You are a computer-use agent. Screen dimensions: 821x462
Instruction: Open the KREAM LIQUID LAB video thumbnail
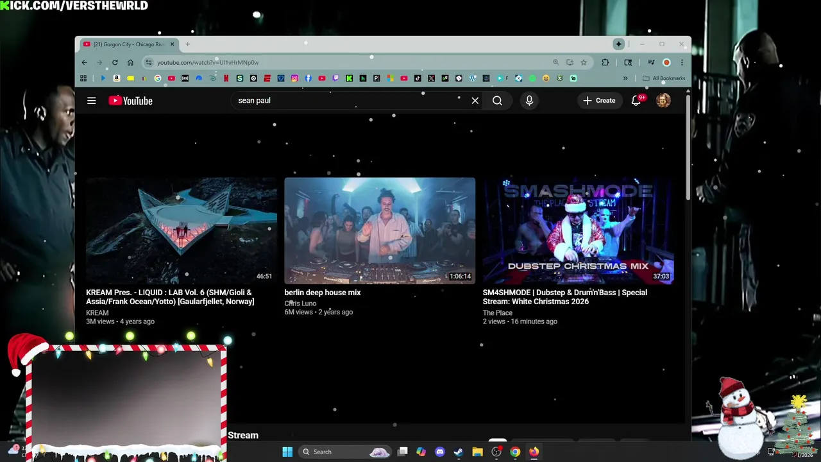(182, 230)
